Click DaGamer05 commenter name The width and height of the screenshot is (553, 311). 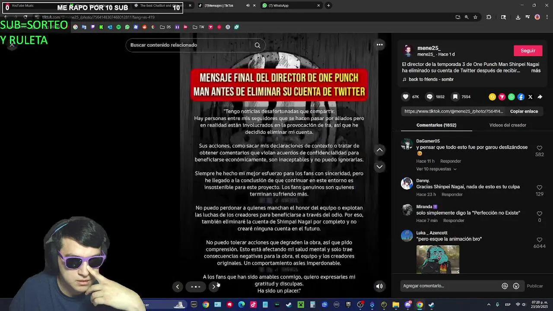[428, 141]
